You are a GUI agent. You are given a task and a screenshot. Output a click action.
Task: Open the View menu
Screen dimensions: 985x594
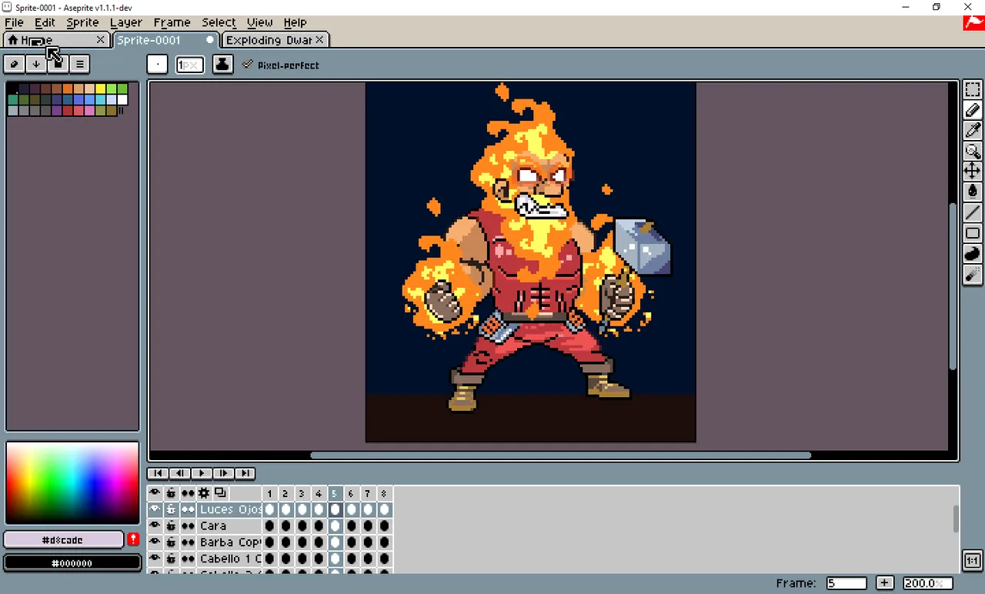pos(259,22)
